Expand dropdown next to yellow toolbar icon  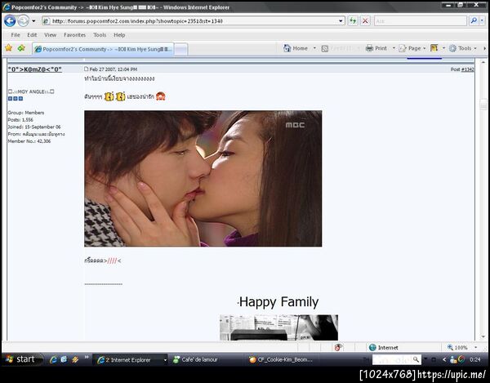(443, 48)
